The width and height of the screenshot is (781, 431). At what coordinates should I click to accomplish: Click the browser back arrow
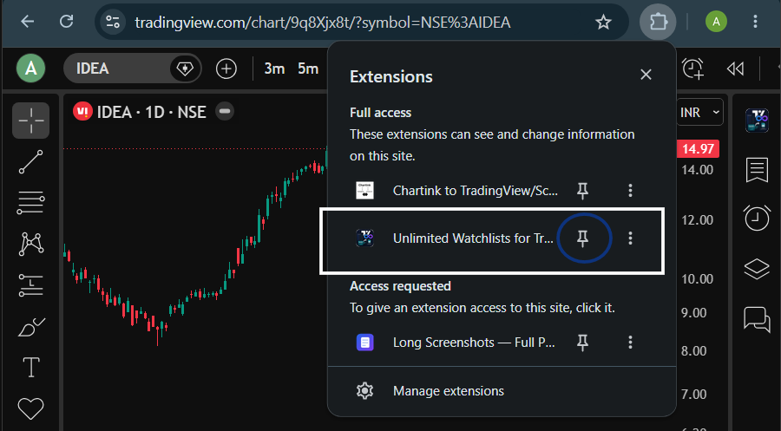click(28, 22)
